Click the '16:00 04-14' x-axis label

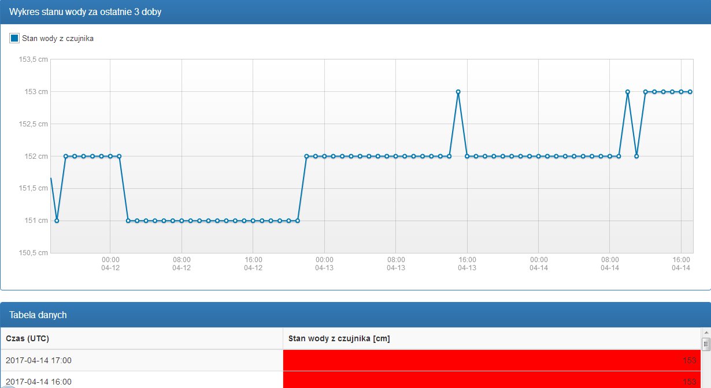click(681, 264)
